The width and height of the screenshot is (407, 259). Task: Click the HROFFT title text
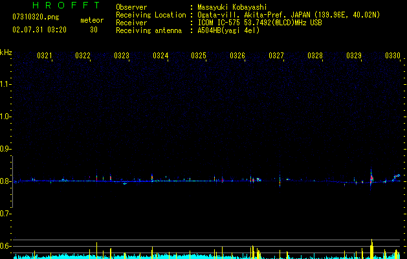point(66,5)
